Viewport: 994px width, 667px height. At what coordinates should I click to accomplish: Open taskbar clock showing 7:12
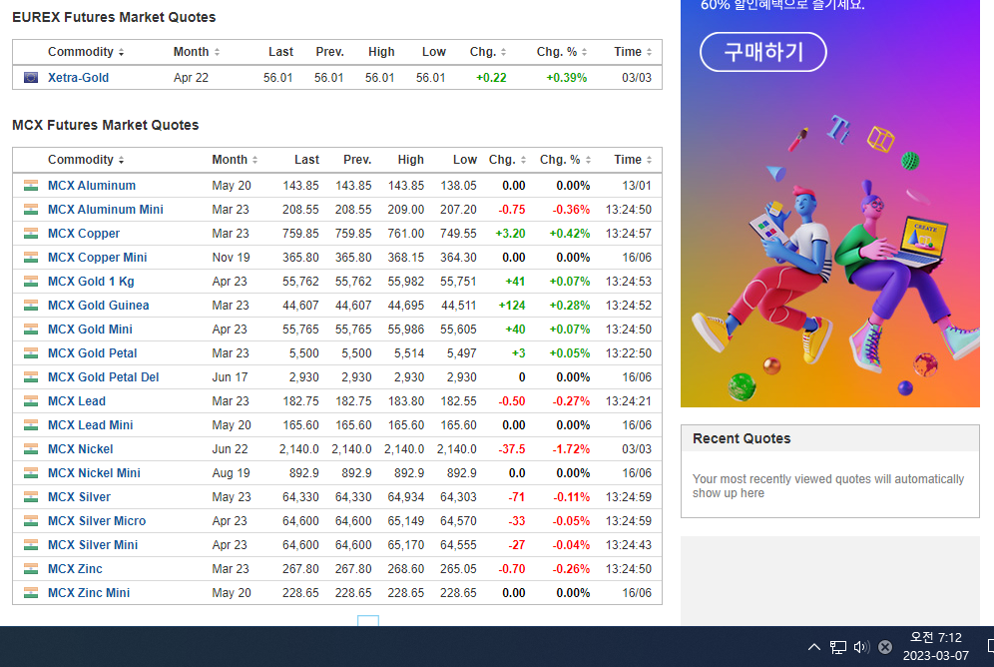pyautogui.click(x=936, y=646)
